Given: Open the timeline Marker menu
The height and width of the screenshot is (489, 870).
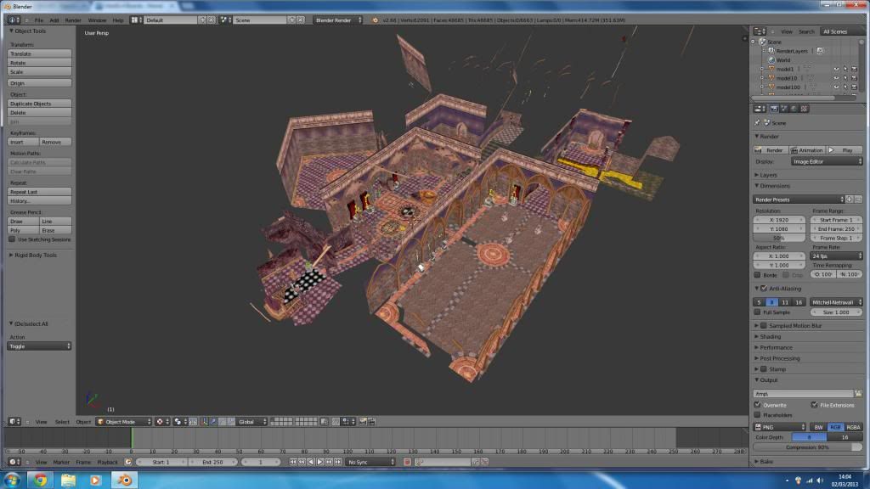Looking at the screenshot, I should click(61, 462).
